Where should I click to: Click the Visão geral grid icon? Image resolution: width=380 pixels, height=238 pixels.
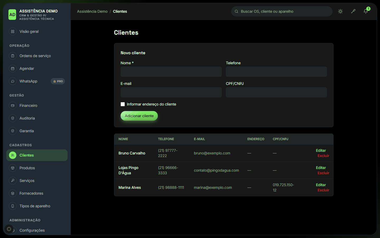point(13,31)
